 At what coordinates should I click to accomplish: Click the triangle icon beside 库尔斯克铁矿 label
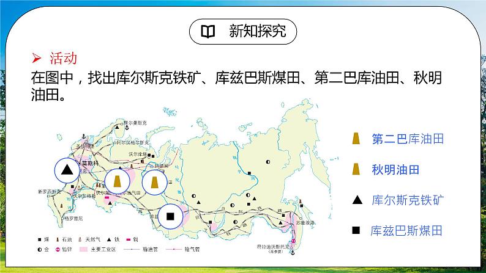[x=357, y=200]
